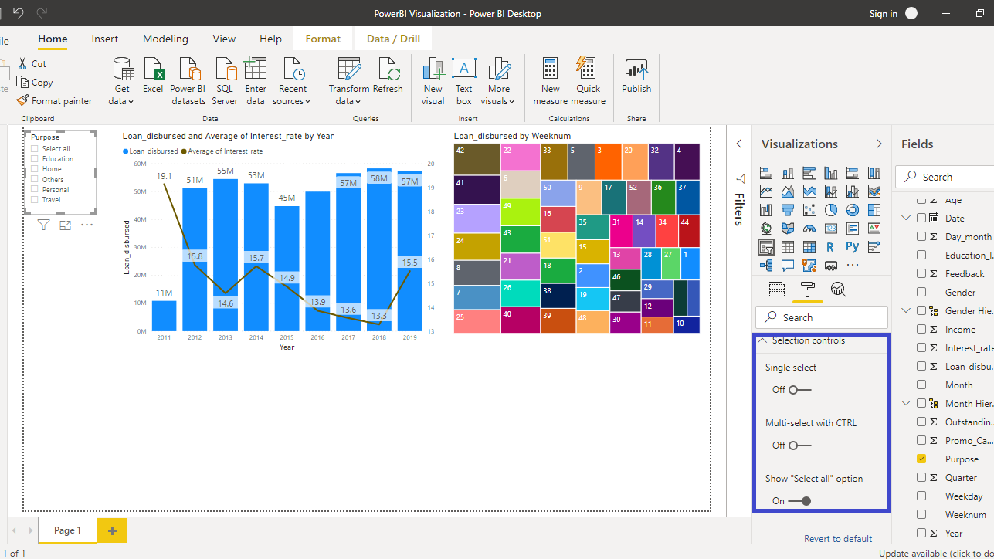This screenshot has width=994, height=559.
Task: Activate Focus mode on the Purpose slicer
Action: [x=65, y=225]
